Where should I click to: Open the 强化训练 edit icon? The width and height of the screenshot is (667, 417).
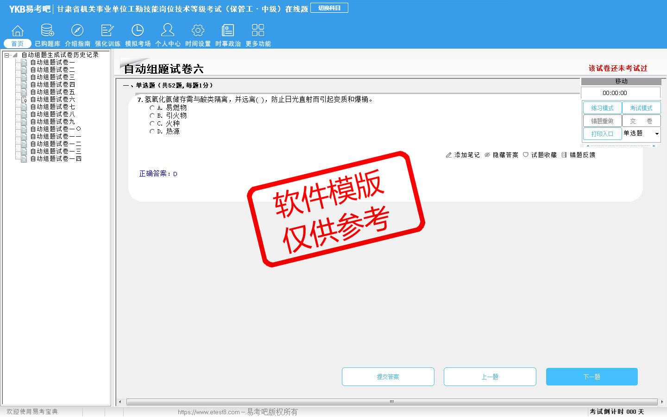coord(107,31)
